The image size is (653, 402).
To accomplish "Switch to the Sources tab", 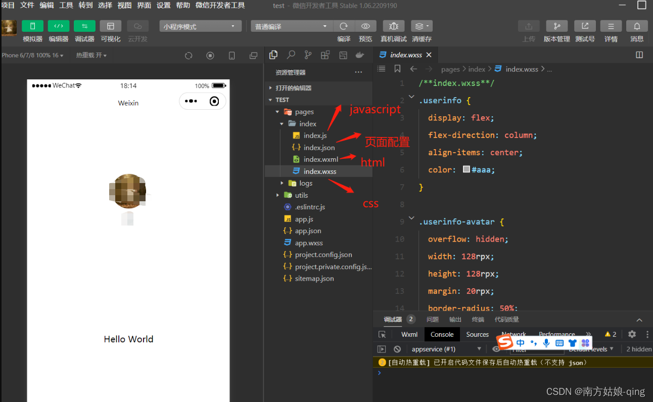I will 478,334.
